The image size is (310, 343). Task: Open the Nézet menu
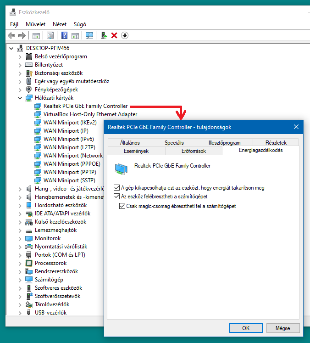(60, 24)
